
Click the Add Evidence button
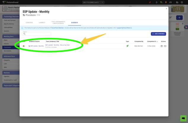[158, 34]
